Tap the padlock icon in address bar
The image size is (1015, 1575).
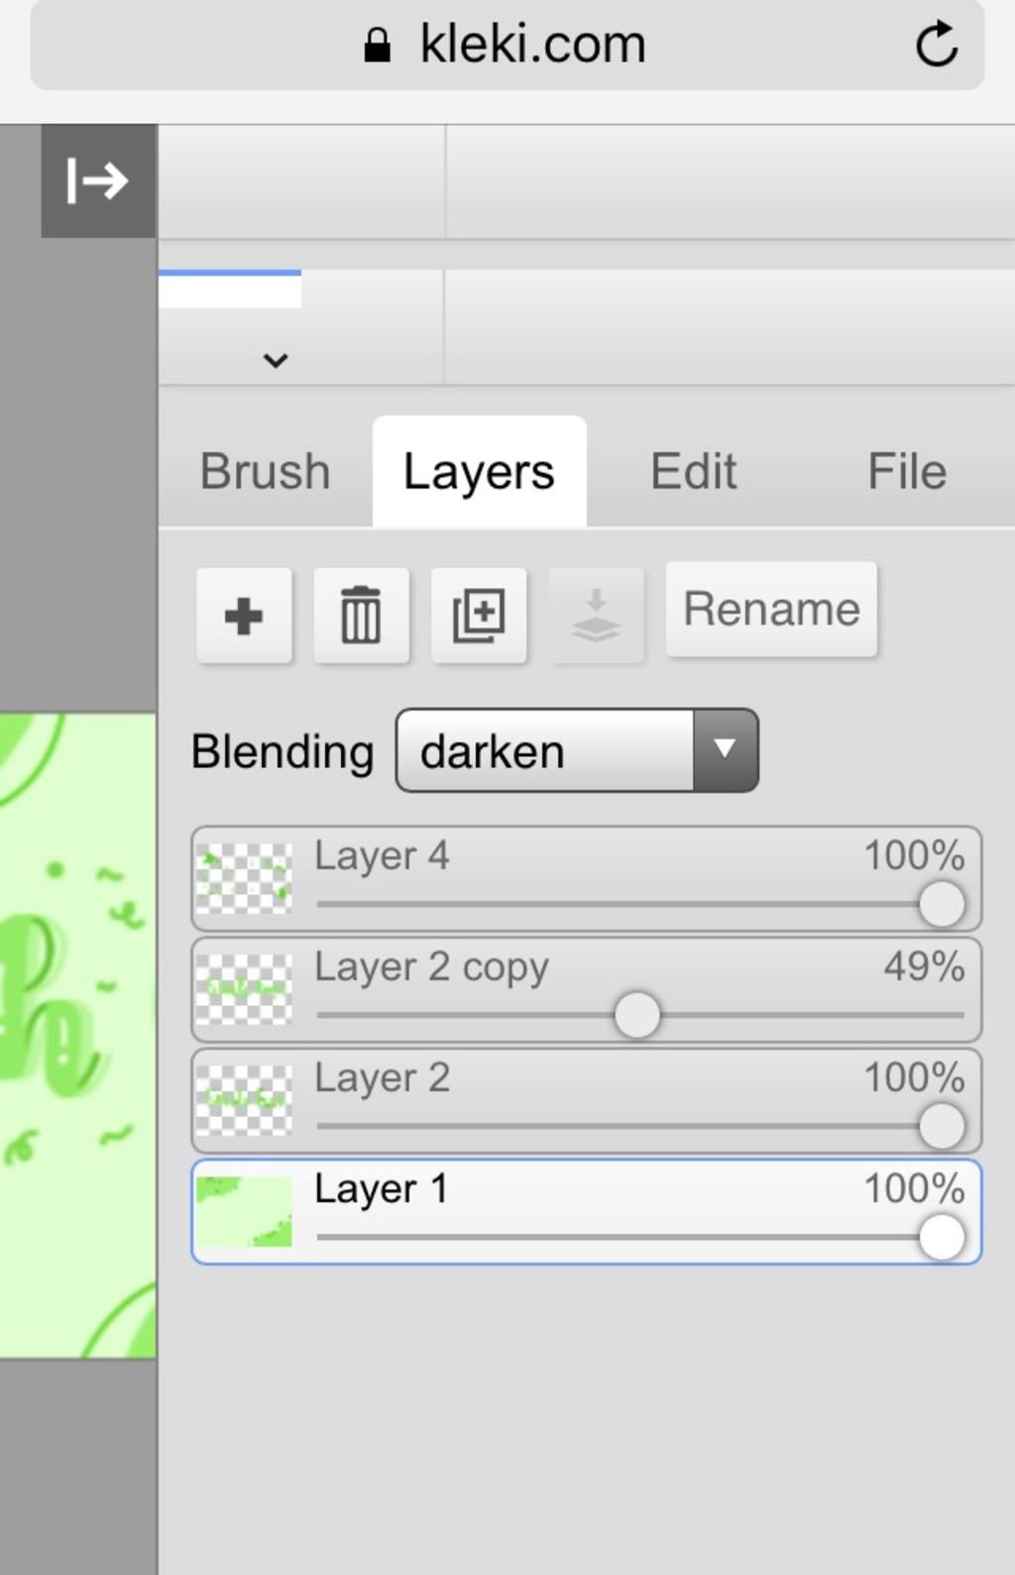pyautogui.click(x=377, y=45)
